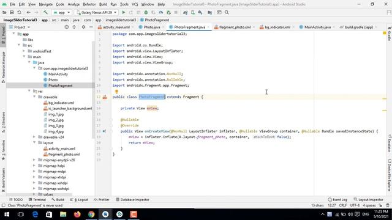The height and width of the screenshot is (220, 392).
Task: Click the Expand/Collapse All icon in Project panel
Action: [x=74, y=27]
